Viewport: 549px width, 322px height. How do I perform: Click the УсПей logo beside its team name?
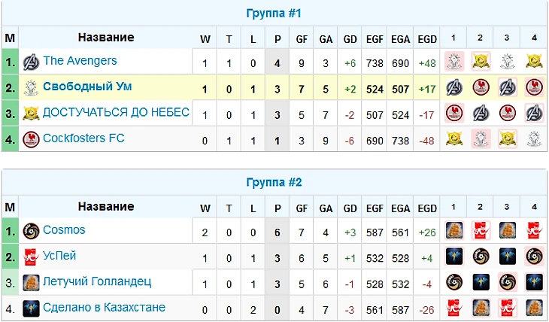(31, 257)
